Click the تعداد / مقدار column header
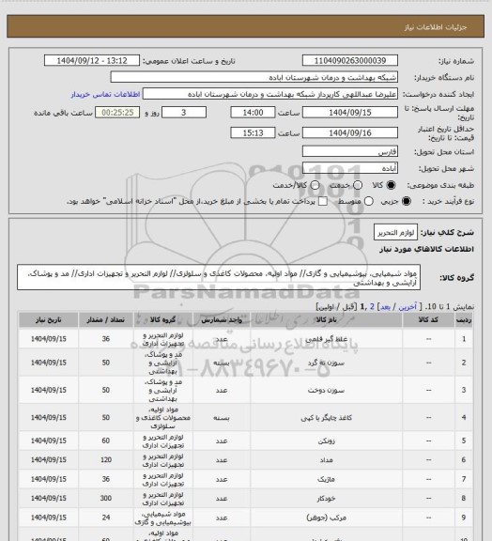The height and width of the screenshot is (541, 492). click(x=106, y=320)
